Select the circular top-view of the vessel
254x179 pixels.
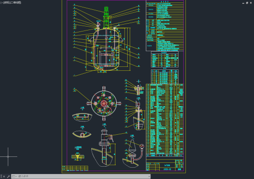coord(104,103)
